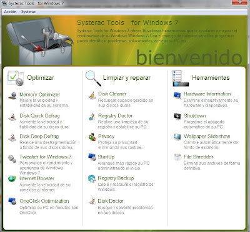Close the Systerac Tools window

[x=239, y=2]
